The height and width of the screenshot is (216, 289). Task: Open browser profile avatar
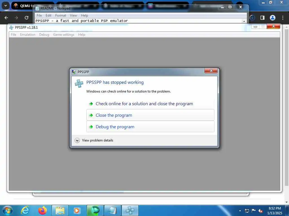[x=273, y=18]
